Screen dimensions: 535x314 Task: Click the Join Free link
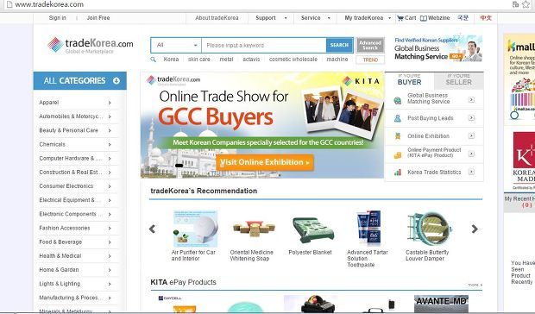(x=98, y=18)
